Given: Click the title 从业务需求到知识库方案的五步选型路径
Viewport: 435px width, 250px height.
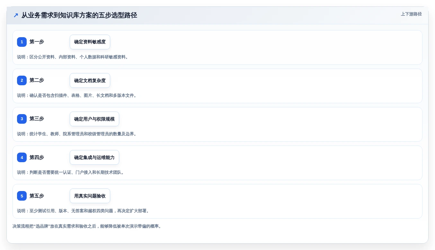Looking at the screenshot, I should click(x=79, y=15).
